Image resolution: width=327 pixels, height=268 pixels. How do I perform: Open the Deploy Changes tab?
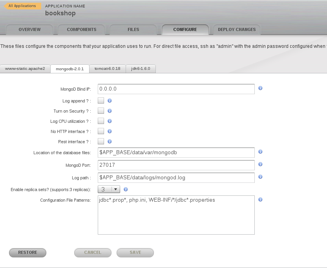[x=236, y=29]
